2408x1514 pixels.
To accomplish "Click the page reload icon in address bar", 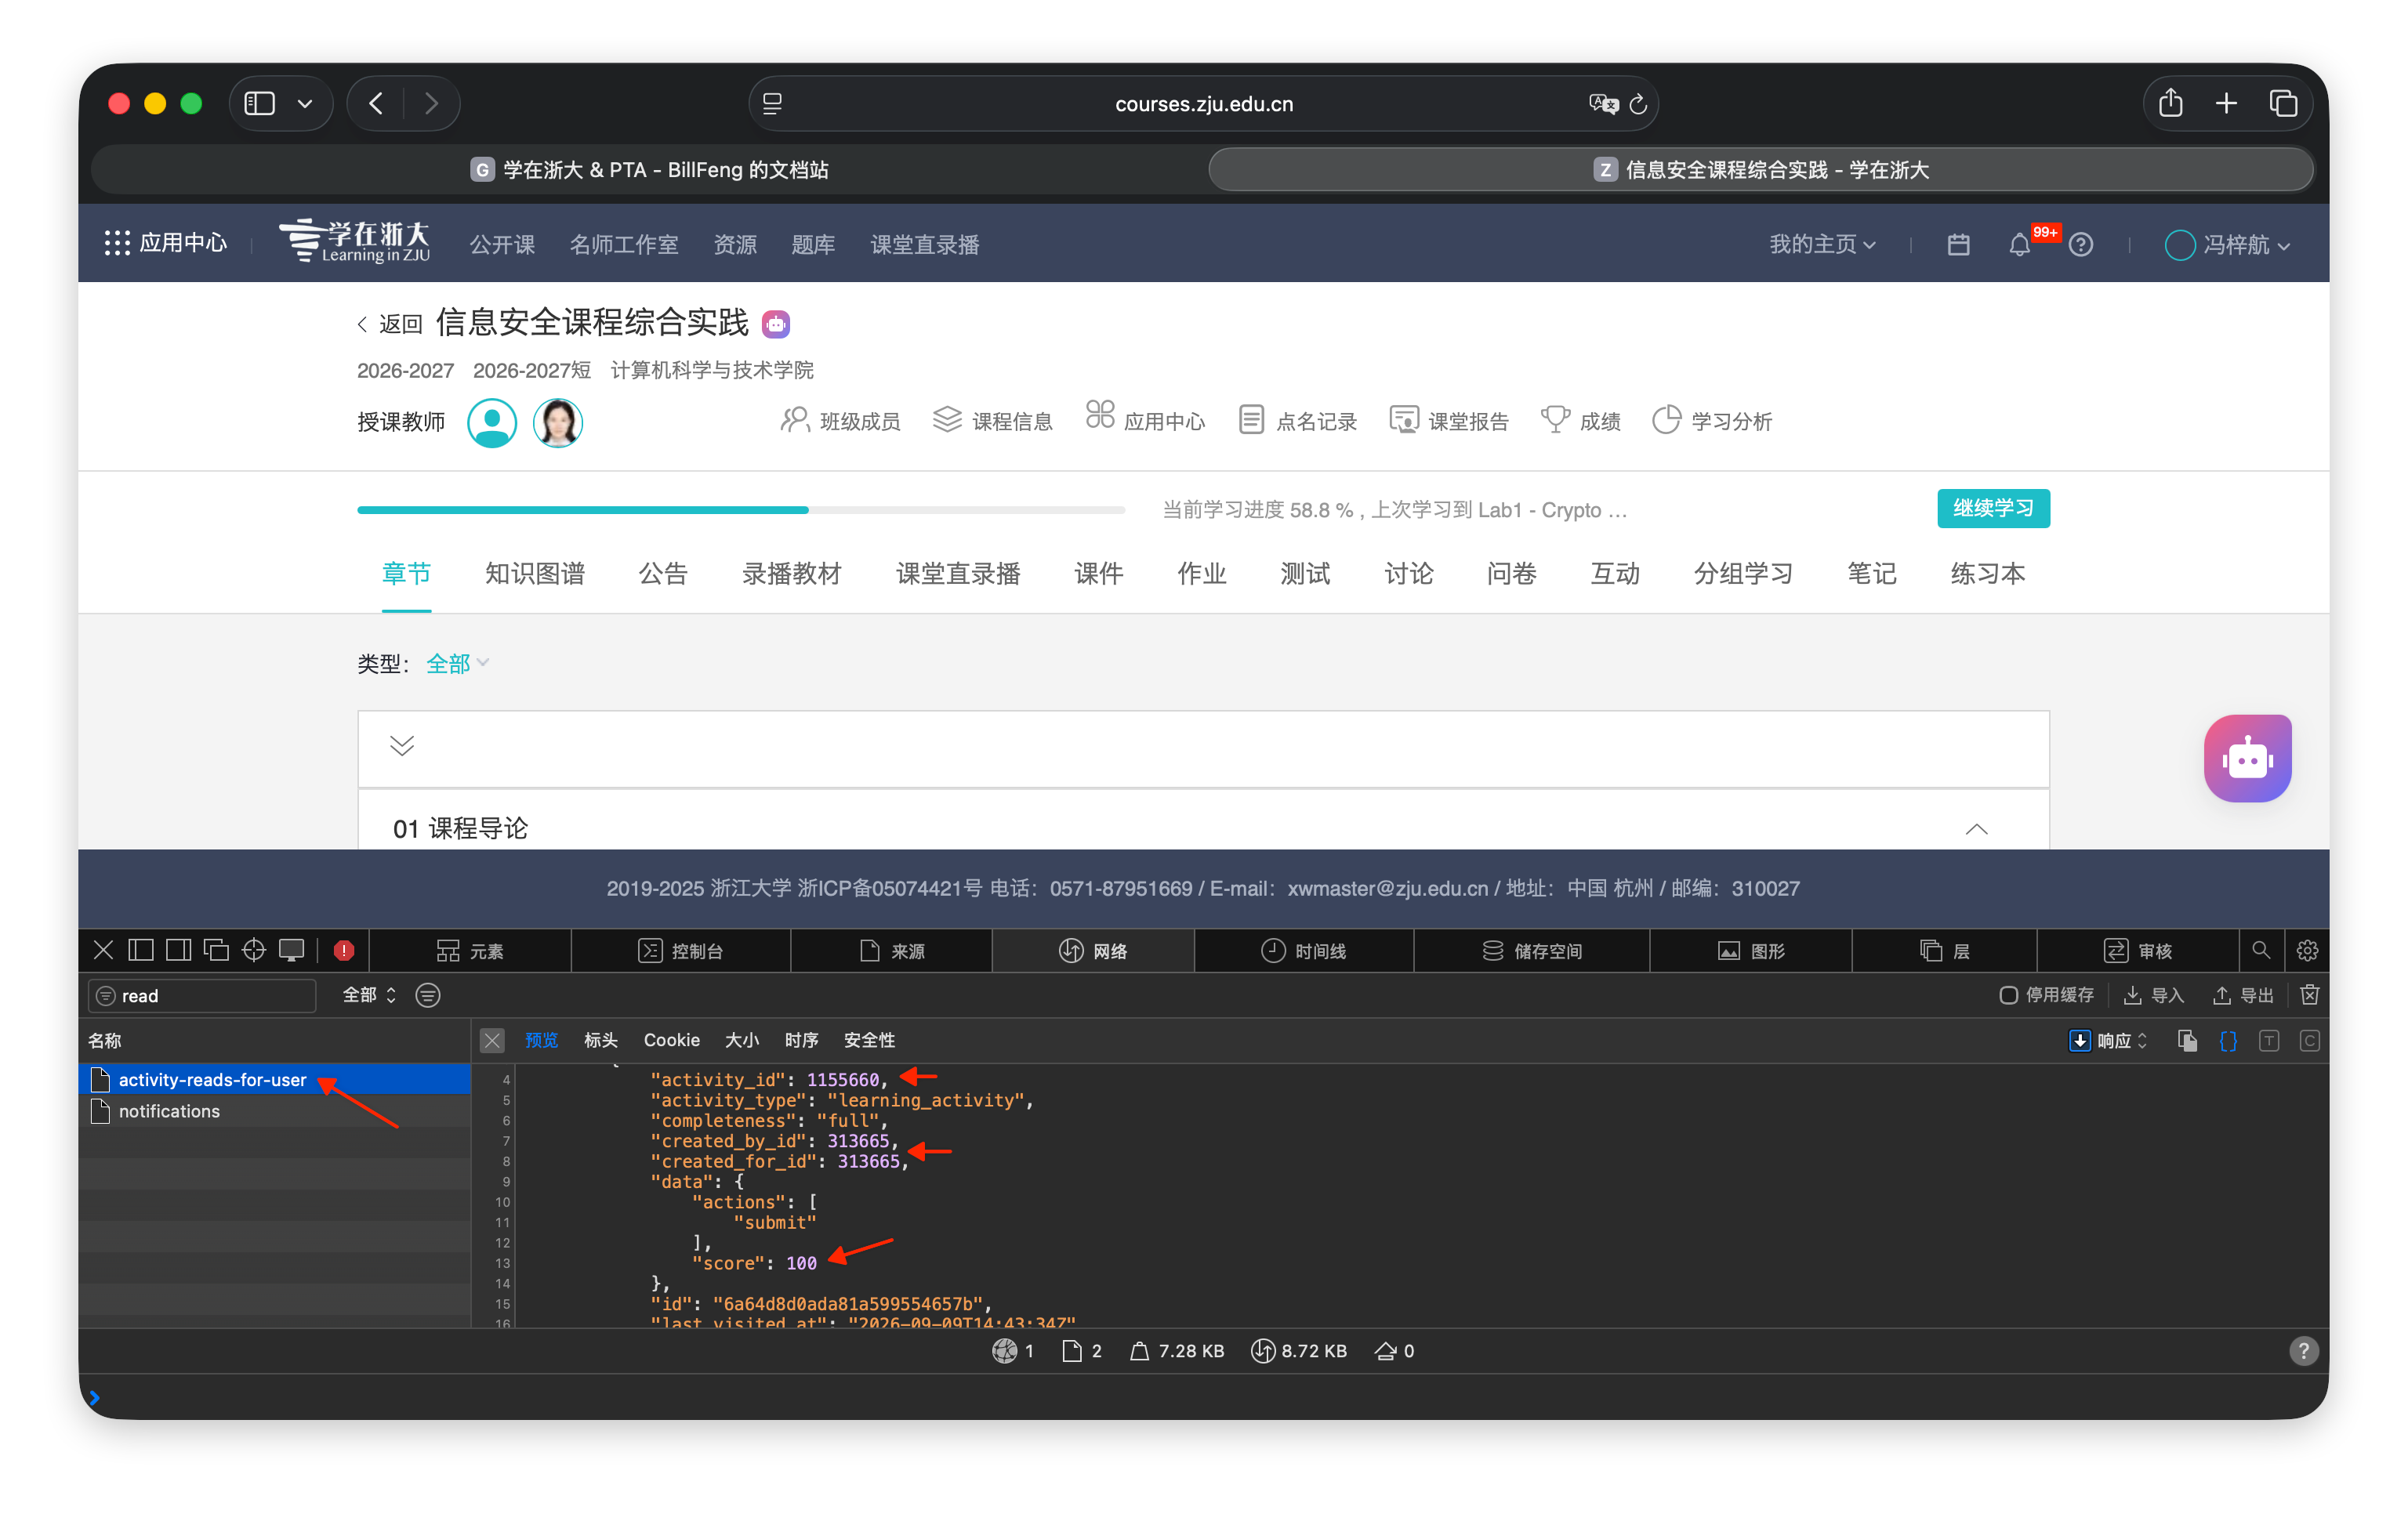I will [1638, 104].
